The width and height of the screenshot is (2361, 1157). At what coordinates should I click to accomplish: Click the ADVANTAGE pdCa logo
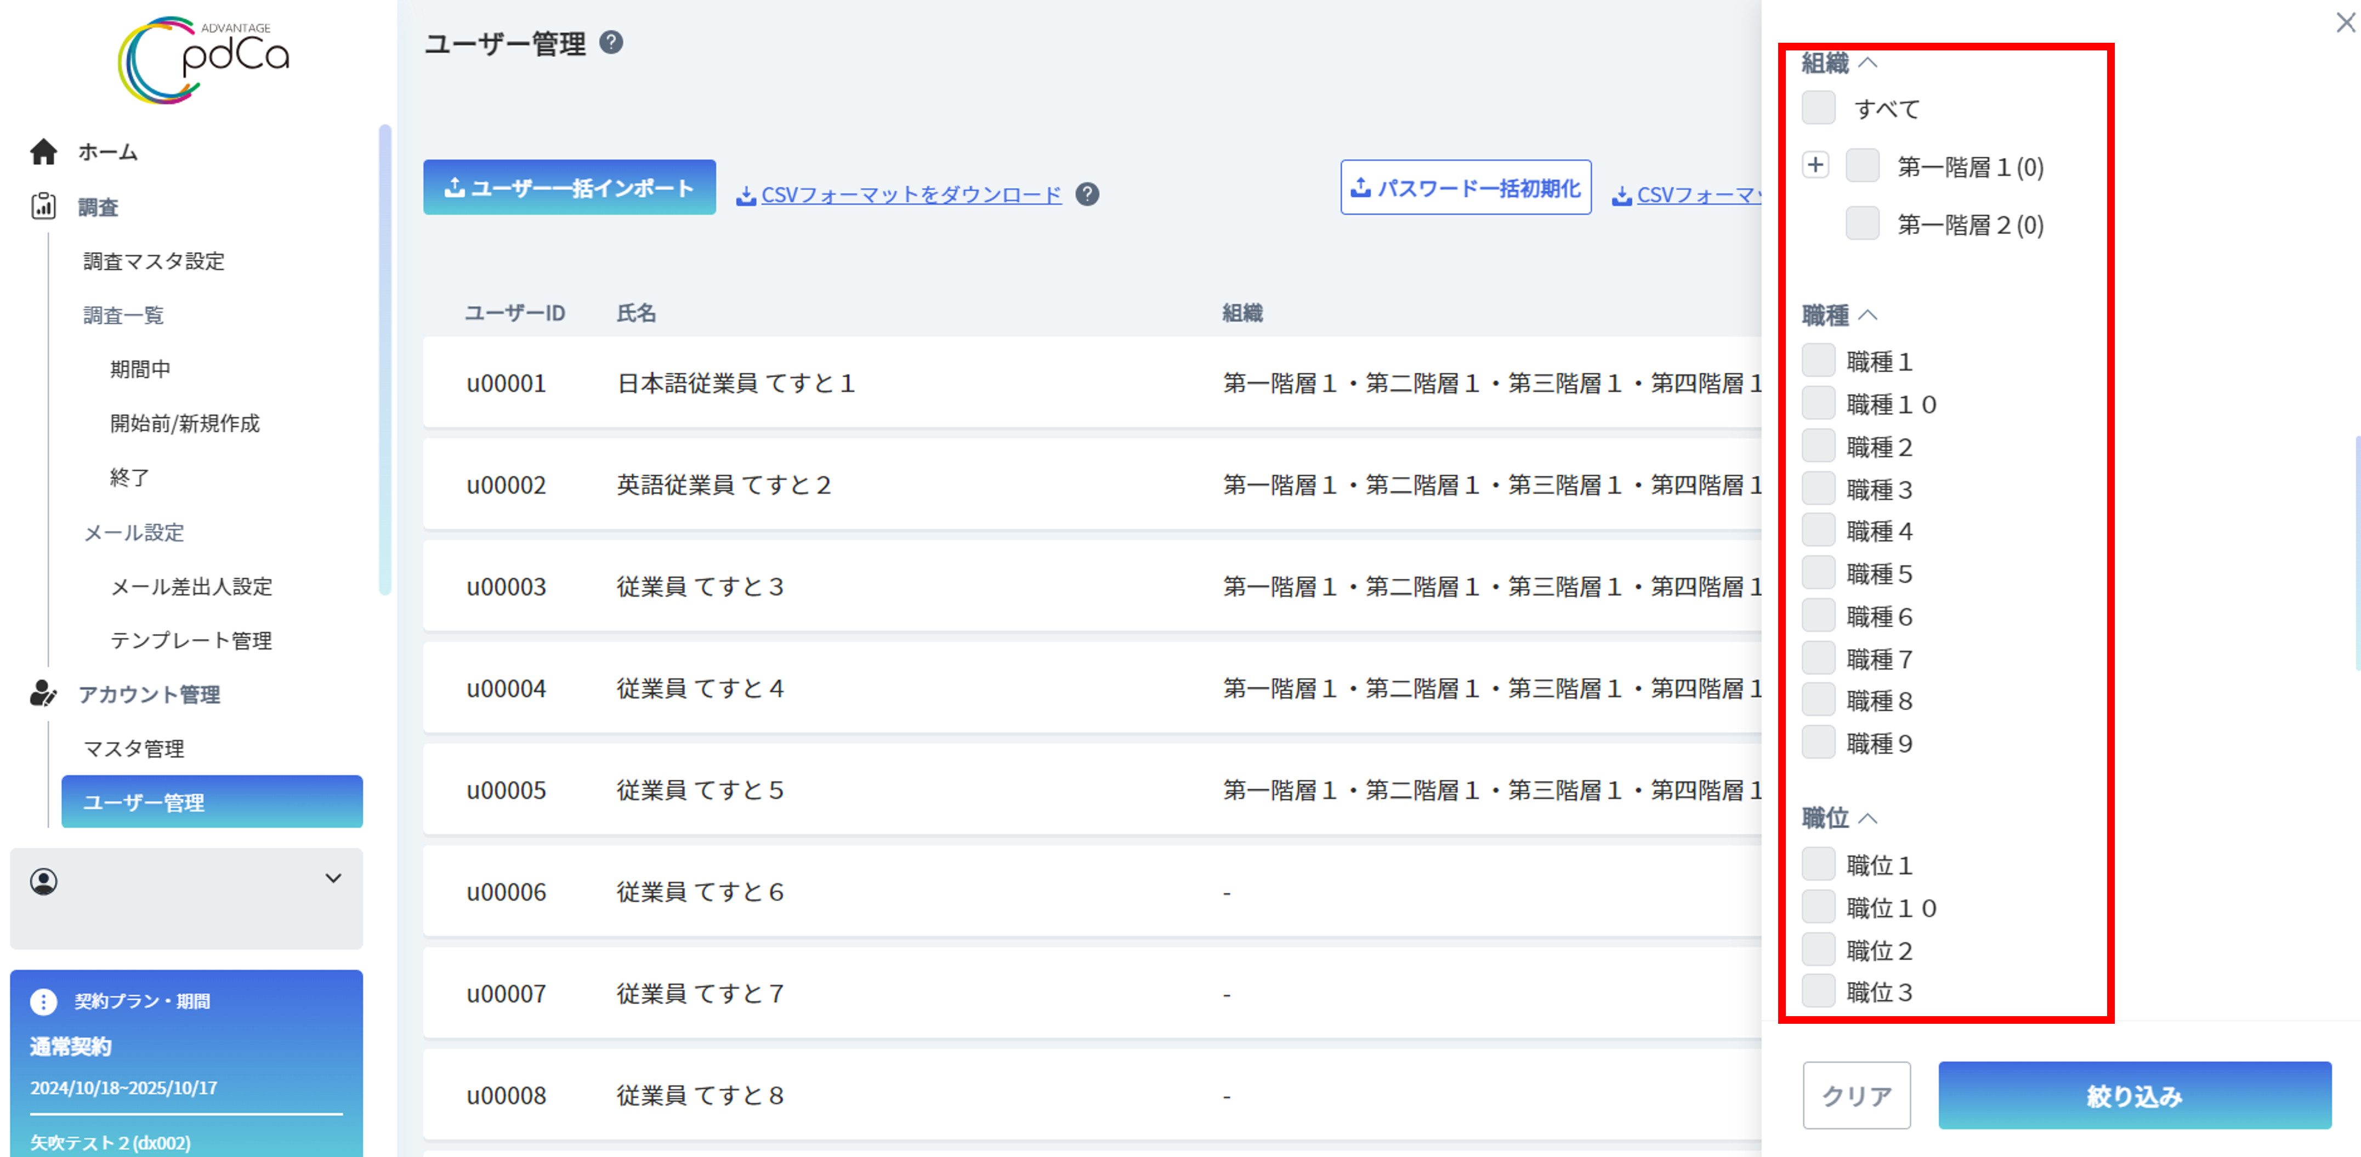(202, 60)
